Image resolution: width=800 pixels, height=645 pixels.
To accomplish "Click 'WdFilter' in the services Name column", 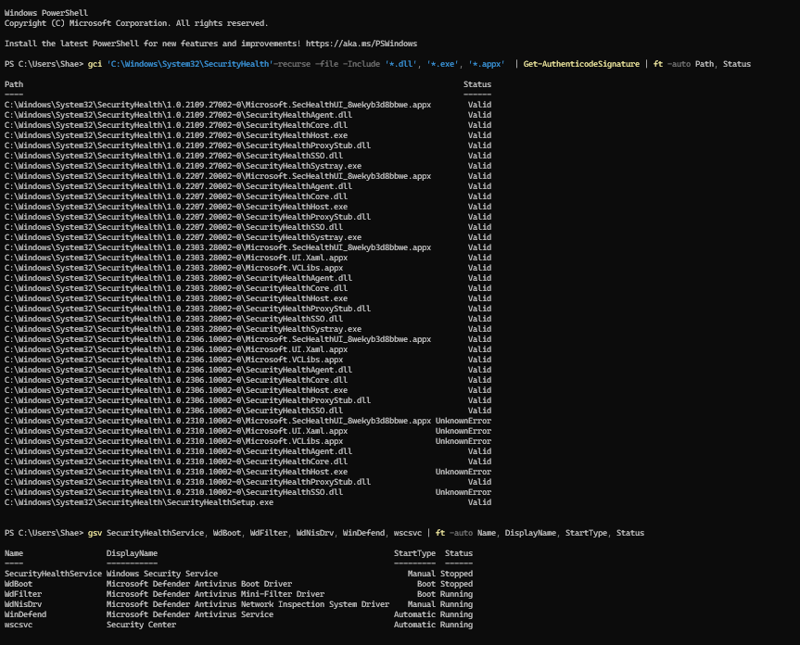I will pos(23,594).
